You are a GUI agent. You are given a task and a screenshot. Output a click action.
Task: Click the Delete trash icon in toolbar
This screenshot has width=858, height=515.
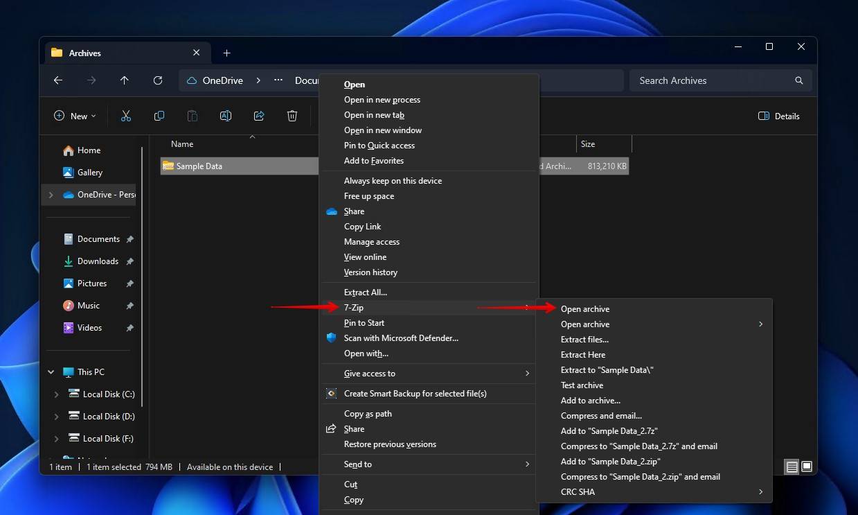click(x=292, y=116)
